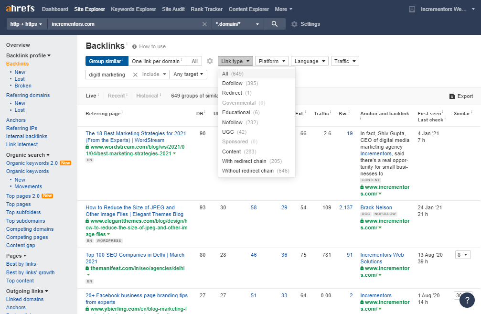Open the Similar 8 dropdown

pos(462,255)
